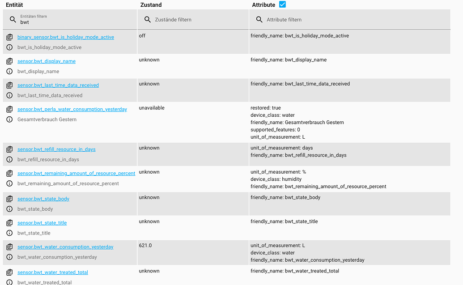Open the sensor.bwt_display_name entity
The image size is (463, 285).
[x=47, y=60]
